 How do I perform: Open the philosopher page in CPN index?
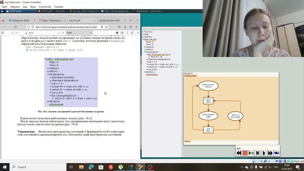pos(152,75)
